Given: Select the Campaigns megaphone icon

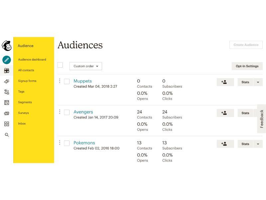Looking at the screenshot, I should point(6,81).
